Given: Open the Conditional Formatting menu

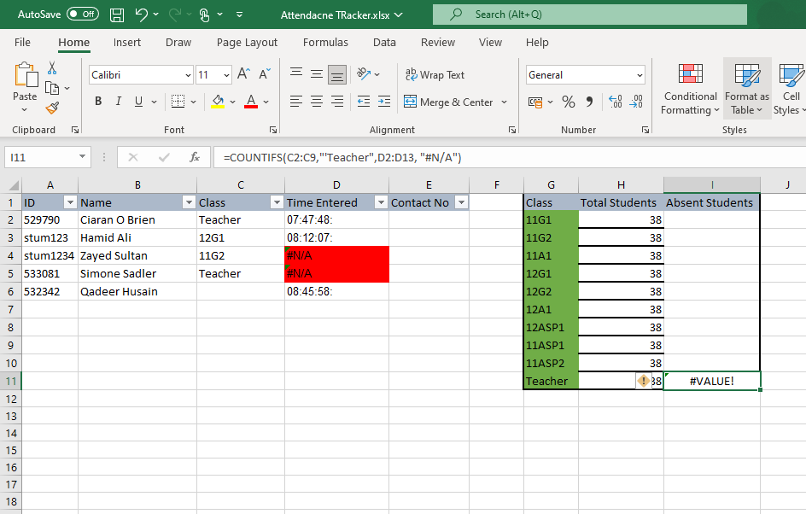Looking at the screenshot, I should click(690, 89).
